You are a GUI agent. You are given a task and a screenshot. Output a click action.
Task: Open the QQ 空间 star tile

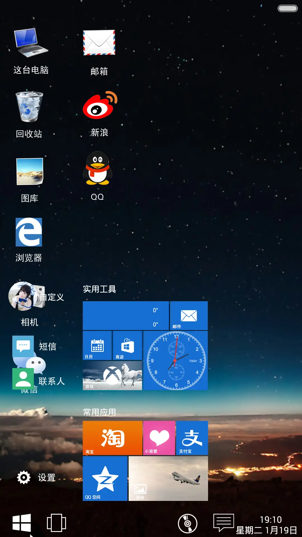click(x=105, y=478)
